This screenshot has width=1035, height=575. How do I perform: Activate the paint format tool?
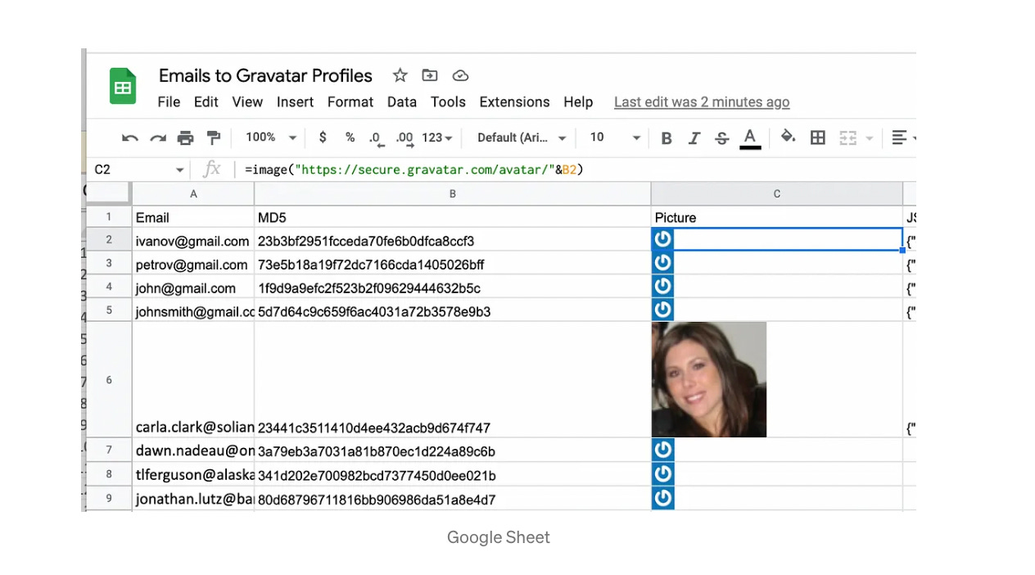coord(213,138)
